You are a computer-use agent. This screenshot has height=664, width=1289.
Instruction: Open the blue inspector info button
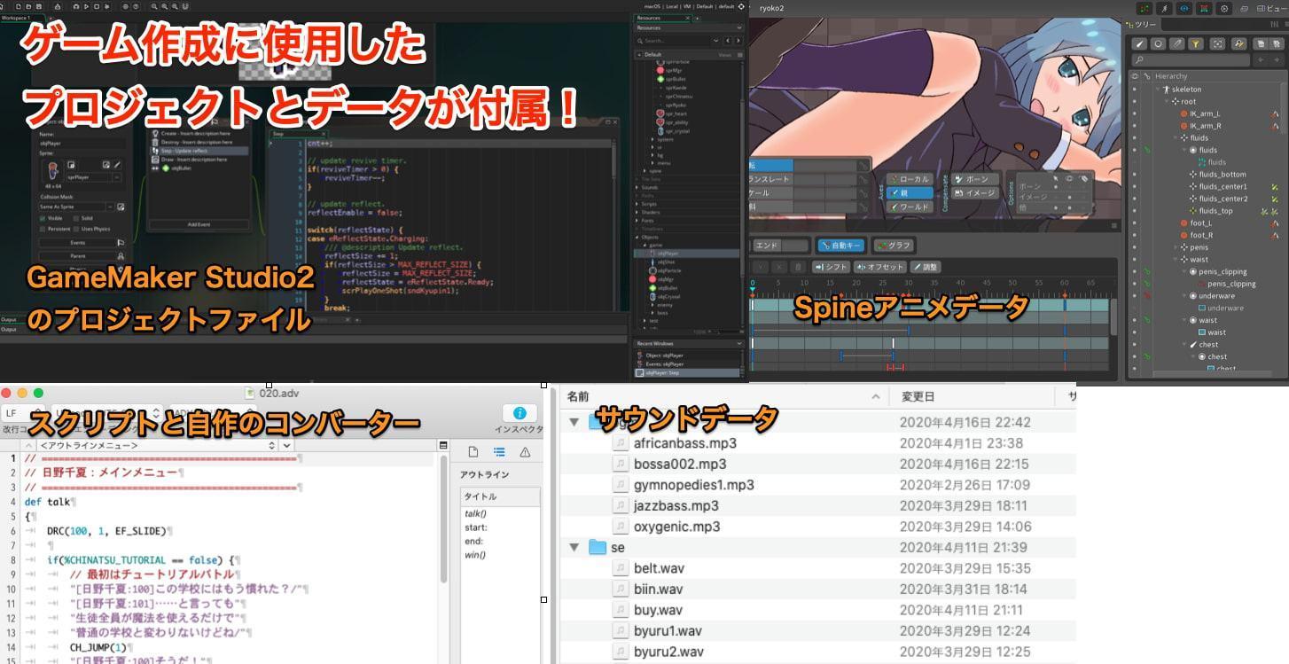click(520, 413)
